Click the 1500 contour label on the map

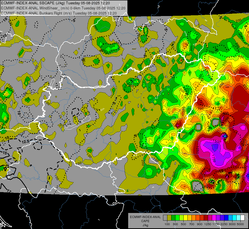[x=216, y=141]
